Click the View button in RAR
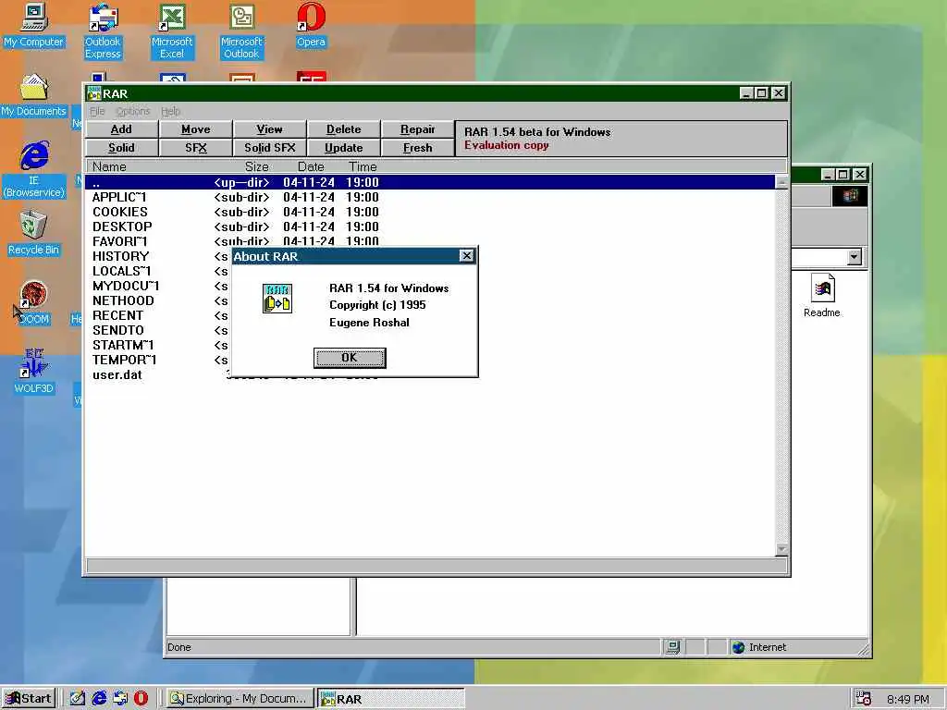 click(x=269, y=129)
